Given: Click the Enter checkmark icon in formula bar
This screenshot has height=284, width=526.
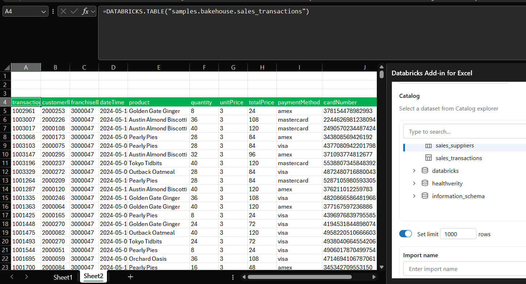Looking at the screenshot, I should [x=74, y=11].
